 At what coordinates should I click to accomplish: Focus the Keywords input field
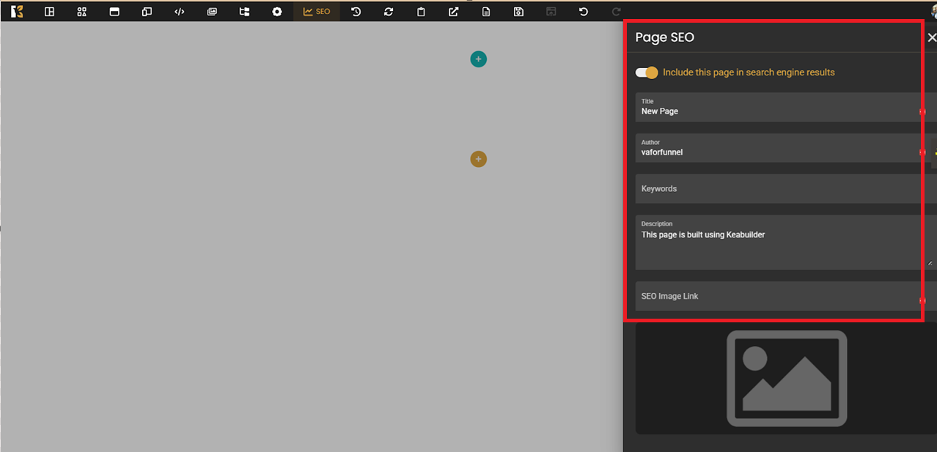pos(777,189)
